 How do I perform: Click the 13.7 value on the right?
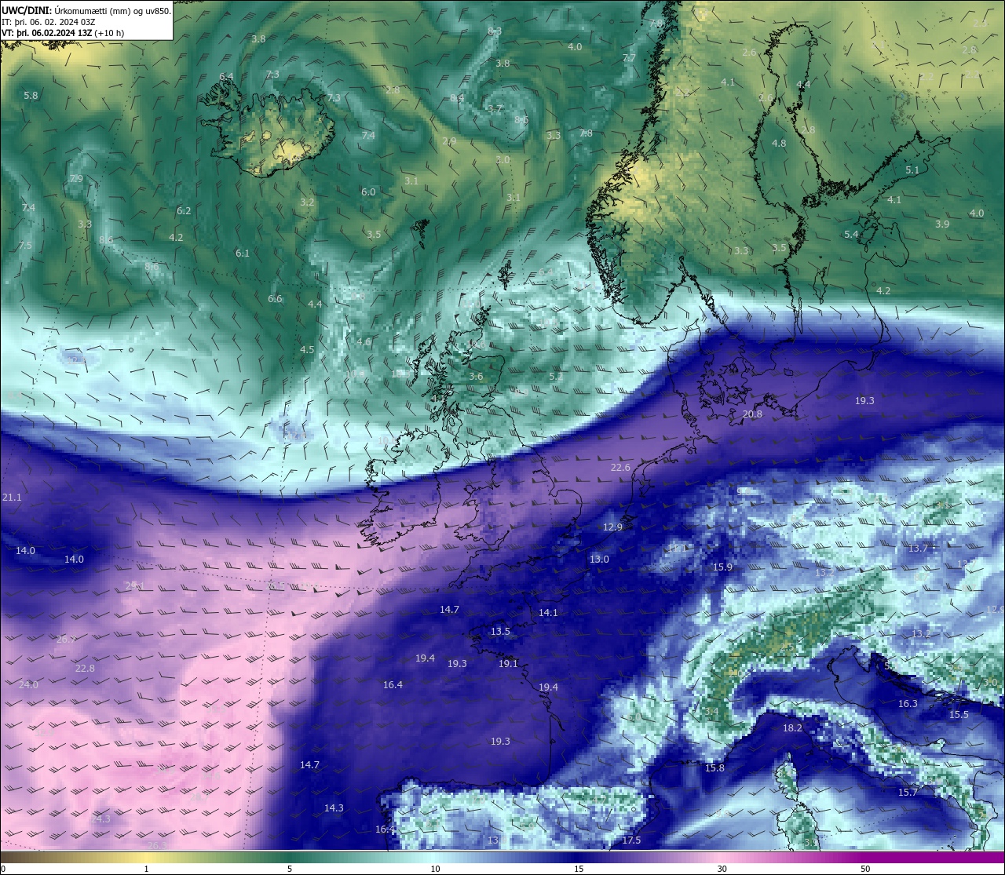(918, 548)
